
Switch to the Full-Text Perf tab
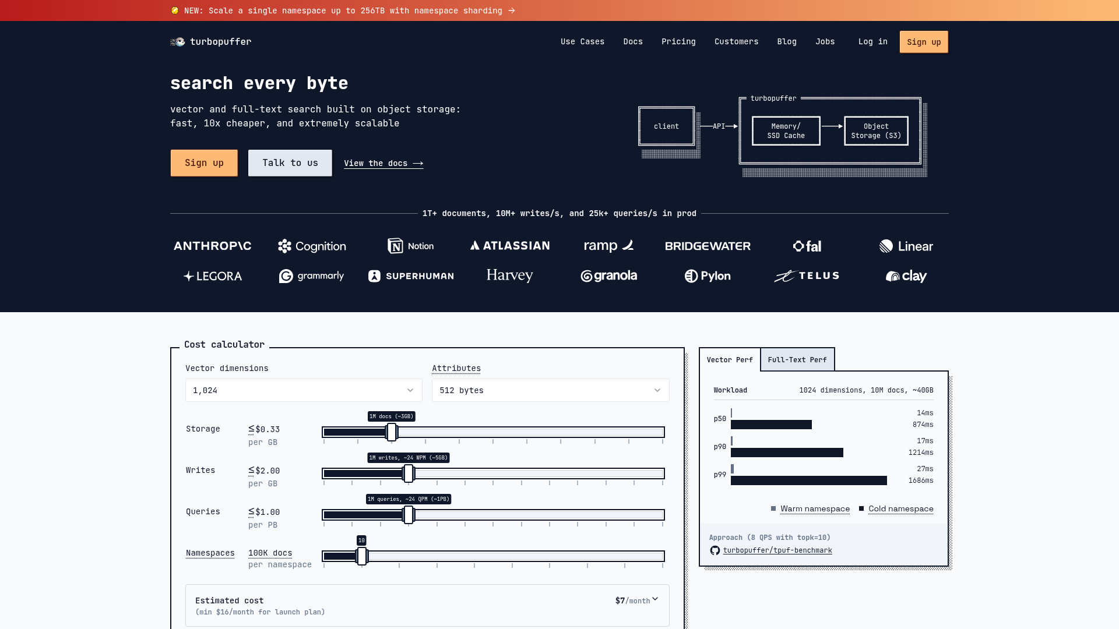(x=797, y=360)
